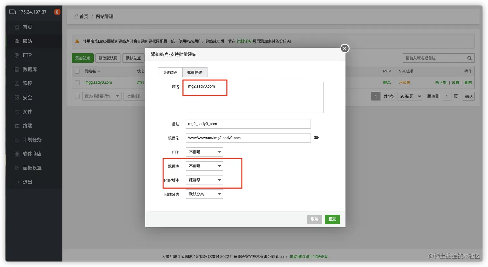Click the 静态 PHP status link
488x267 pixels.
(387, 82)
